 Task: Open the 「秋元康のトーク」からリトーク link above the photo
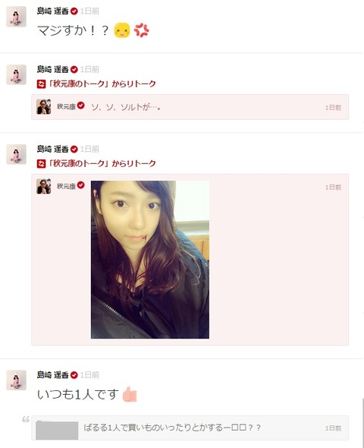(102, 164)
